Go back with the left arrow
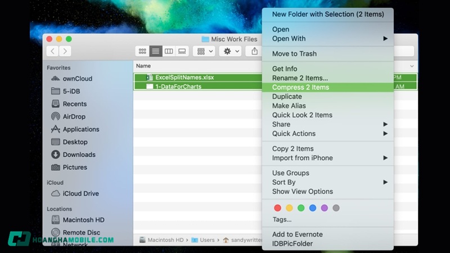Image resolution: width=450 pixels, height=253 pixels. pyautogui.click(x=53, y=51)
